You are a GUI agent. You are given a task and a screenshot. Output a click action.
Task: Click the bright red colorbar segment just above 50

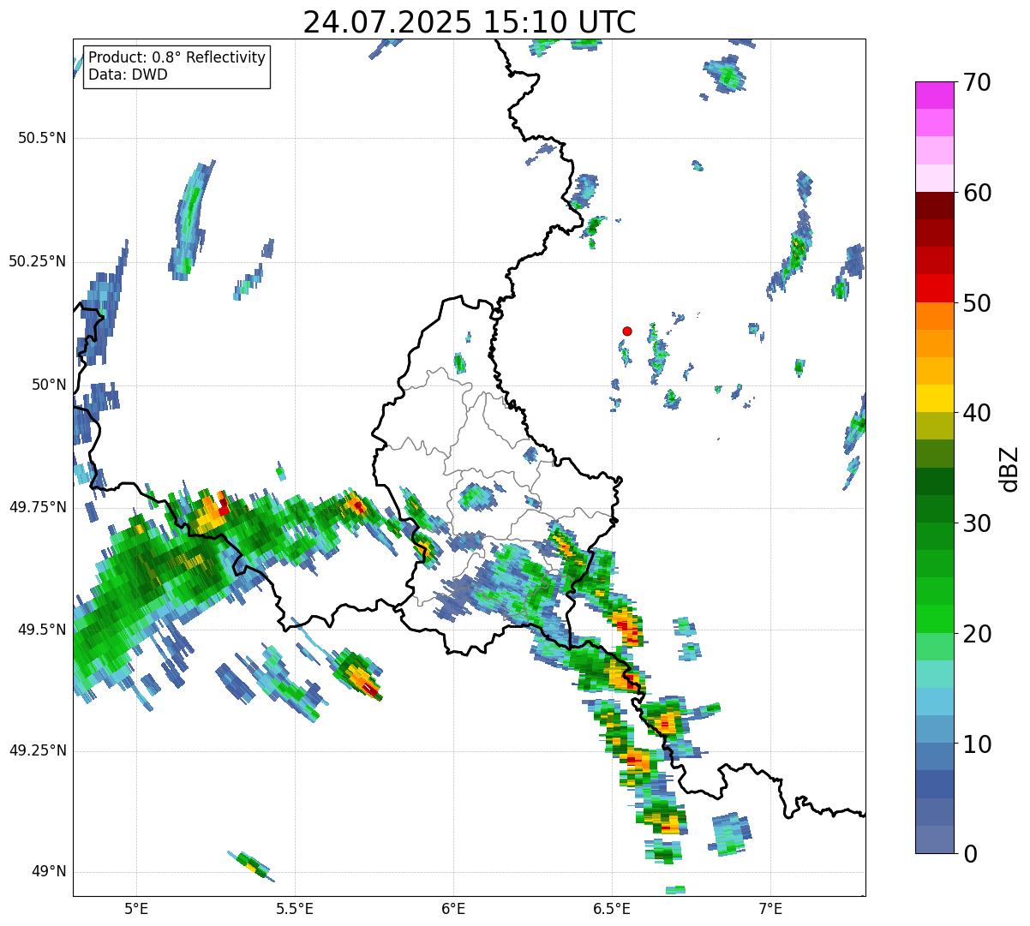point(934,288)
